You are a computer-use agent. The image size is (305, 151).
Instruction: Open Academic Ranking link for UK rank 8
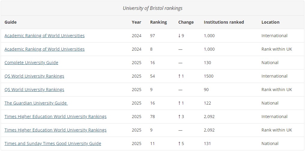click(44, 49)
